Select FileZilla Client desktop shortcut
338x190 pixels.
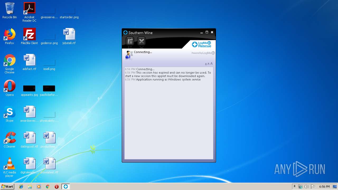tap(29, 36)
